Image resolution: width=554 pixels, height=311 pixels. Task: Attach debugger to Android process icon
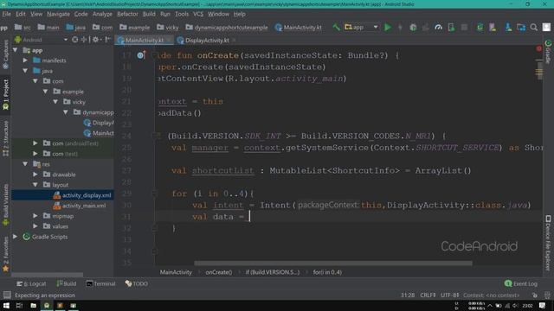coord(451,27)
